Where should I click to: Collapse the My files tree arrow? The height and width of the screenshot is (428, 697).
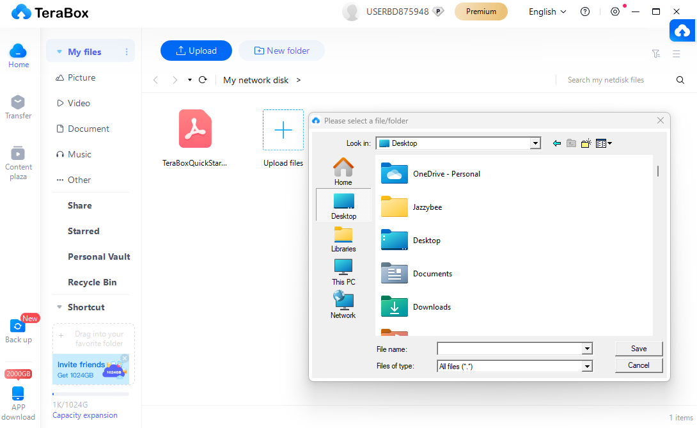(x=59, y=52)
